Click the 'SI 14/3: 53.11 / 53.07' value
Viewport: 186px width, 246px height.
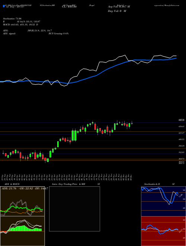pos(28,22)
